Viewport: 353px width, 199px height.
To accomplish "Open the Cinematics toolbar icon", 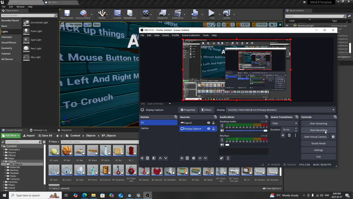I will click(x=178, y=15).
